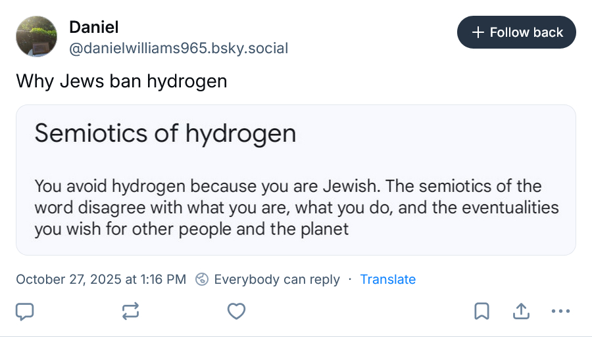This screenshot has height=337, width=592.
Task: Click the Translate link
Action: (x=387, y=279)
